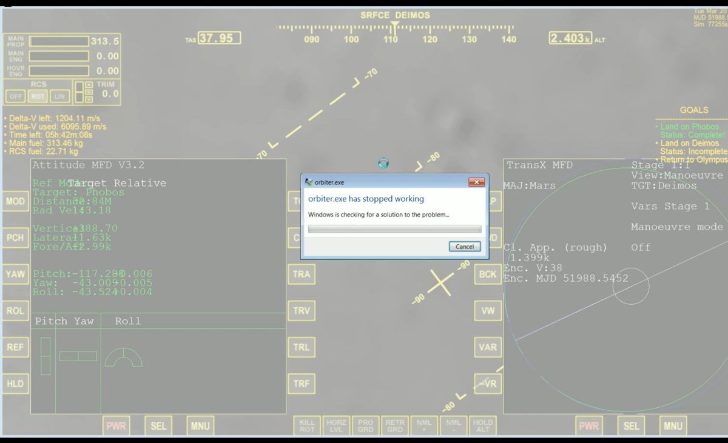This screenshot has width=728, height=443.
Task: Select the YAW button on Attitude MFD
Action: tap(15, 274)
